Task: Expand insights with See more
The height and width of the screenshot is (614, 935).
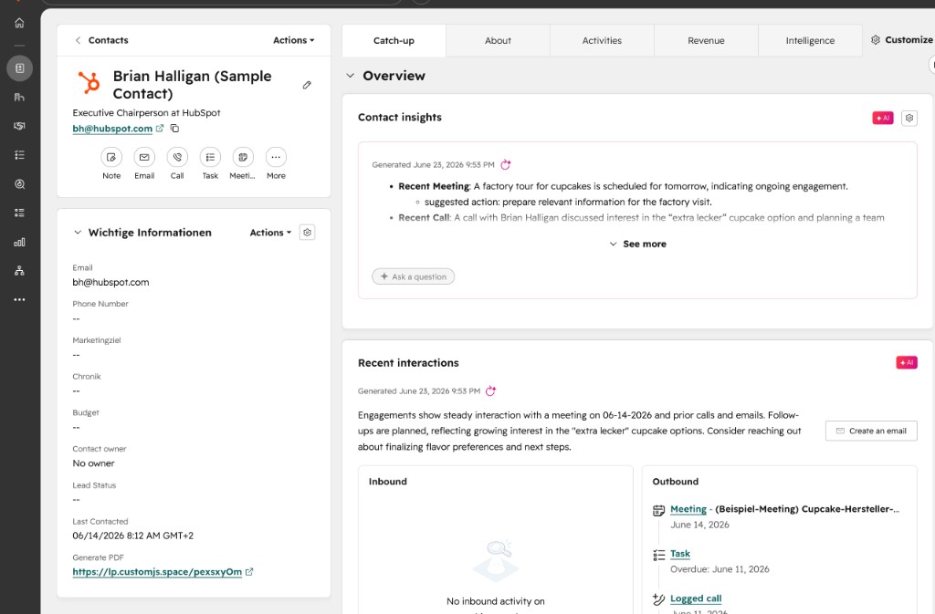Action: coord(637,244)
